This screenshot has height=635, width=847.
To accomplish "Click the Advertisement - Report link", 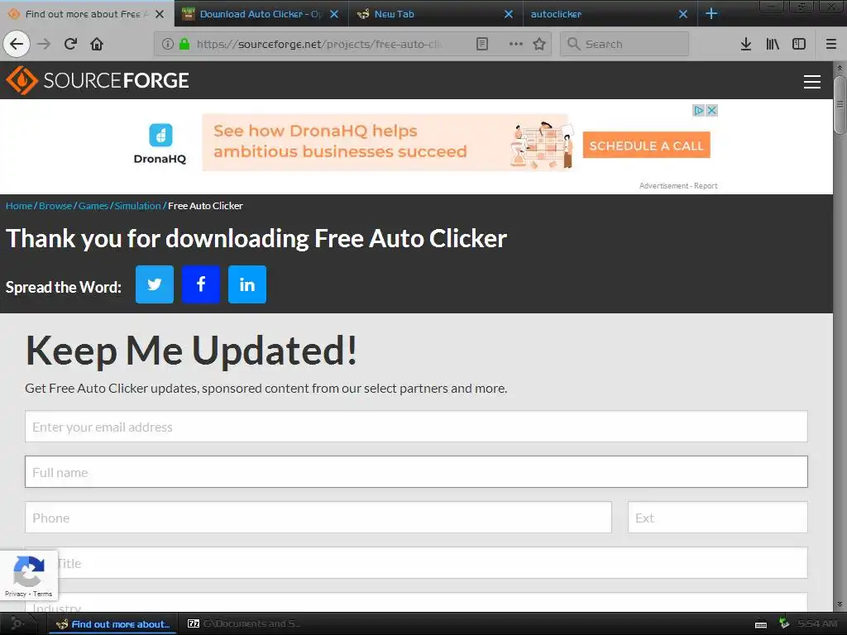I will (678, 186).
